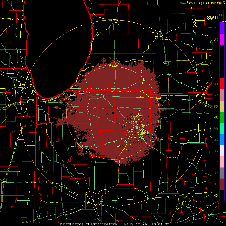Click the HR green legend swatch

222,118
